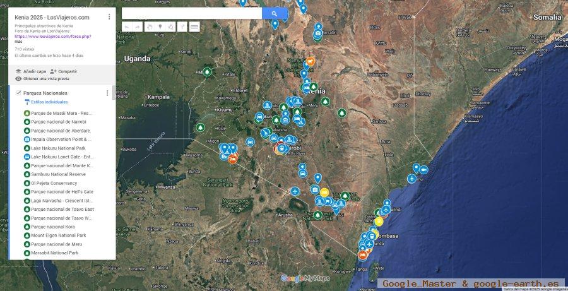Click Obtener una vista previa
Screen dimensions: 568x291
pyautogui.click(x=42, y=79)
